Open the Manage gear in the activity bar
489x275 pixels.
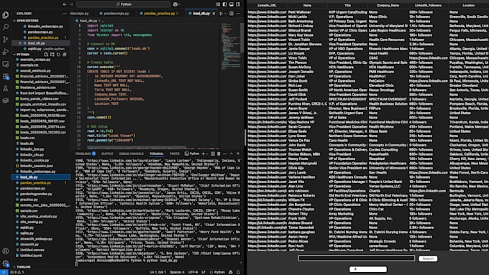click(6, 264)
